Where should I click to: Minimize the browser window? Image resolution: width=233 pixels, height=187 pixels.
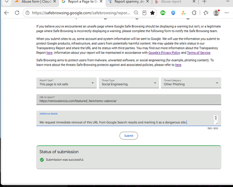228,1
